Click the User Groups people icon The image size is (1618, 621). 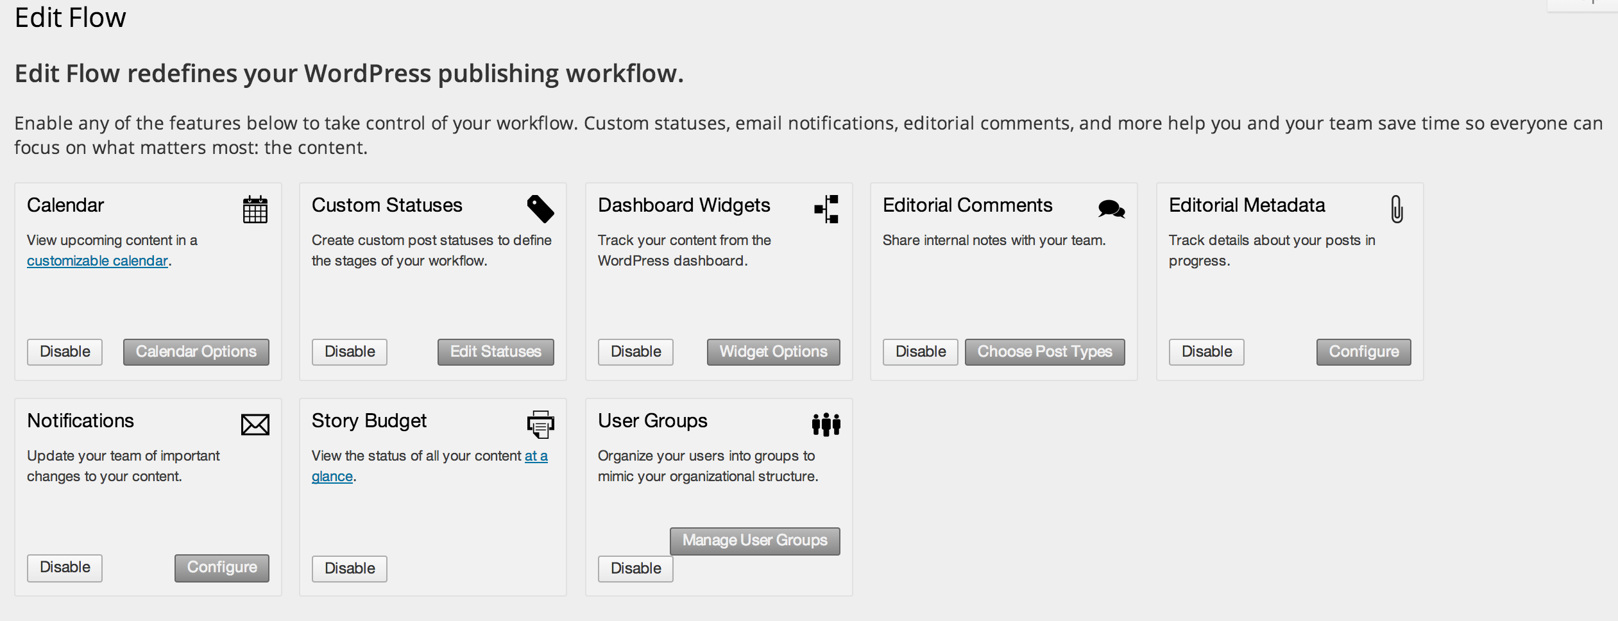pyautogui.click(x=826, y=423)
